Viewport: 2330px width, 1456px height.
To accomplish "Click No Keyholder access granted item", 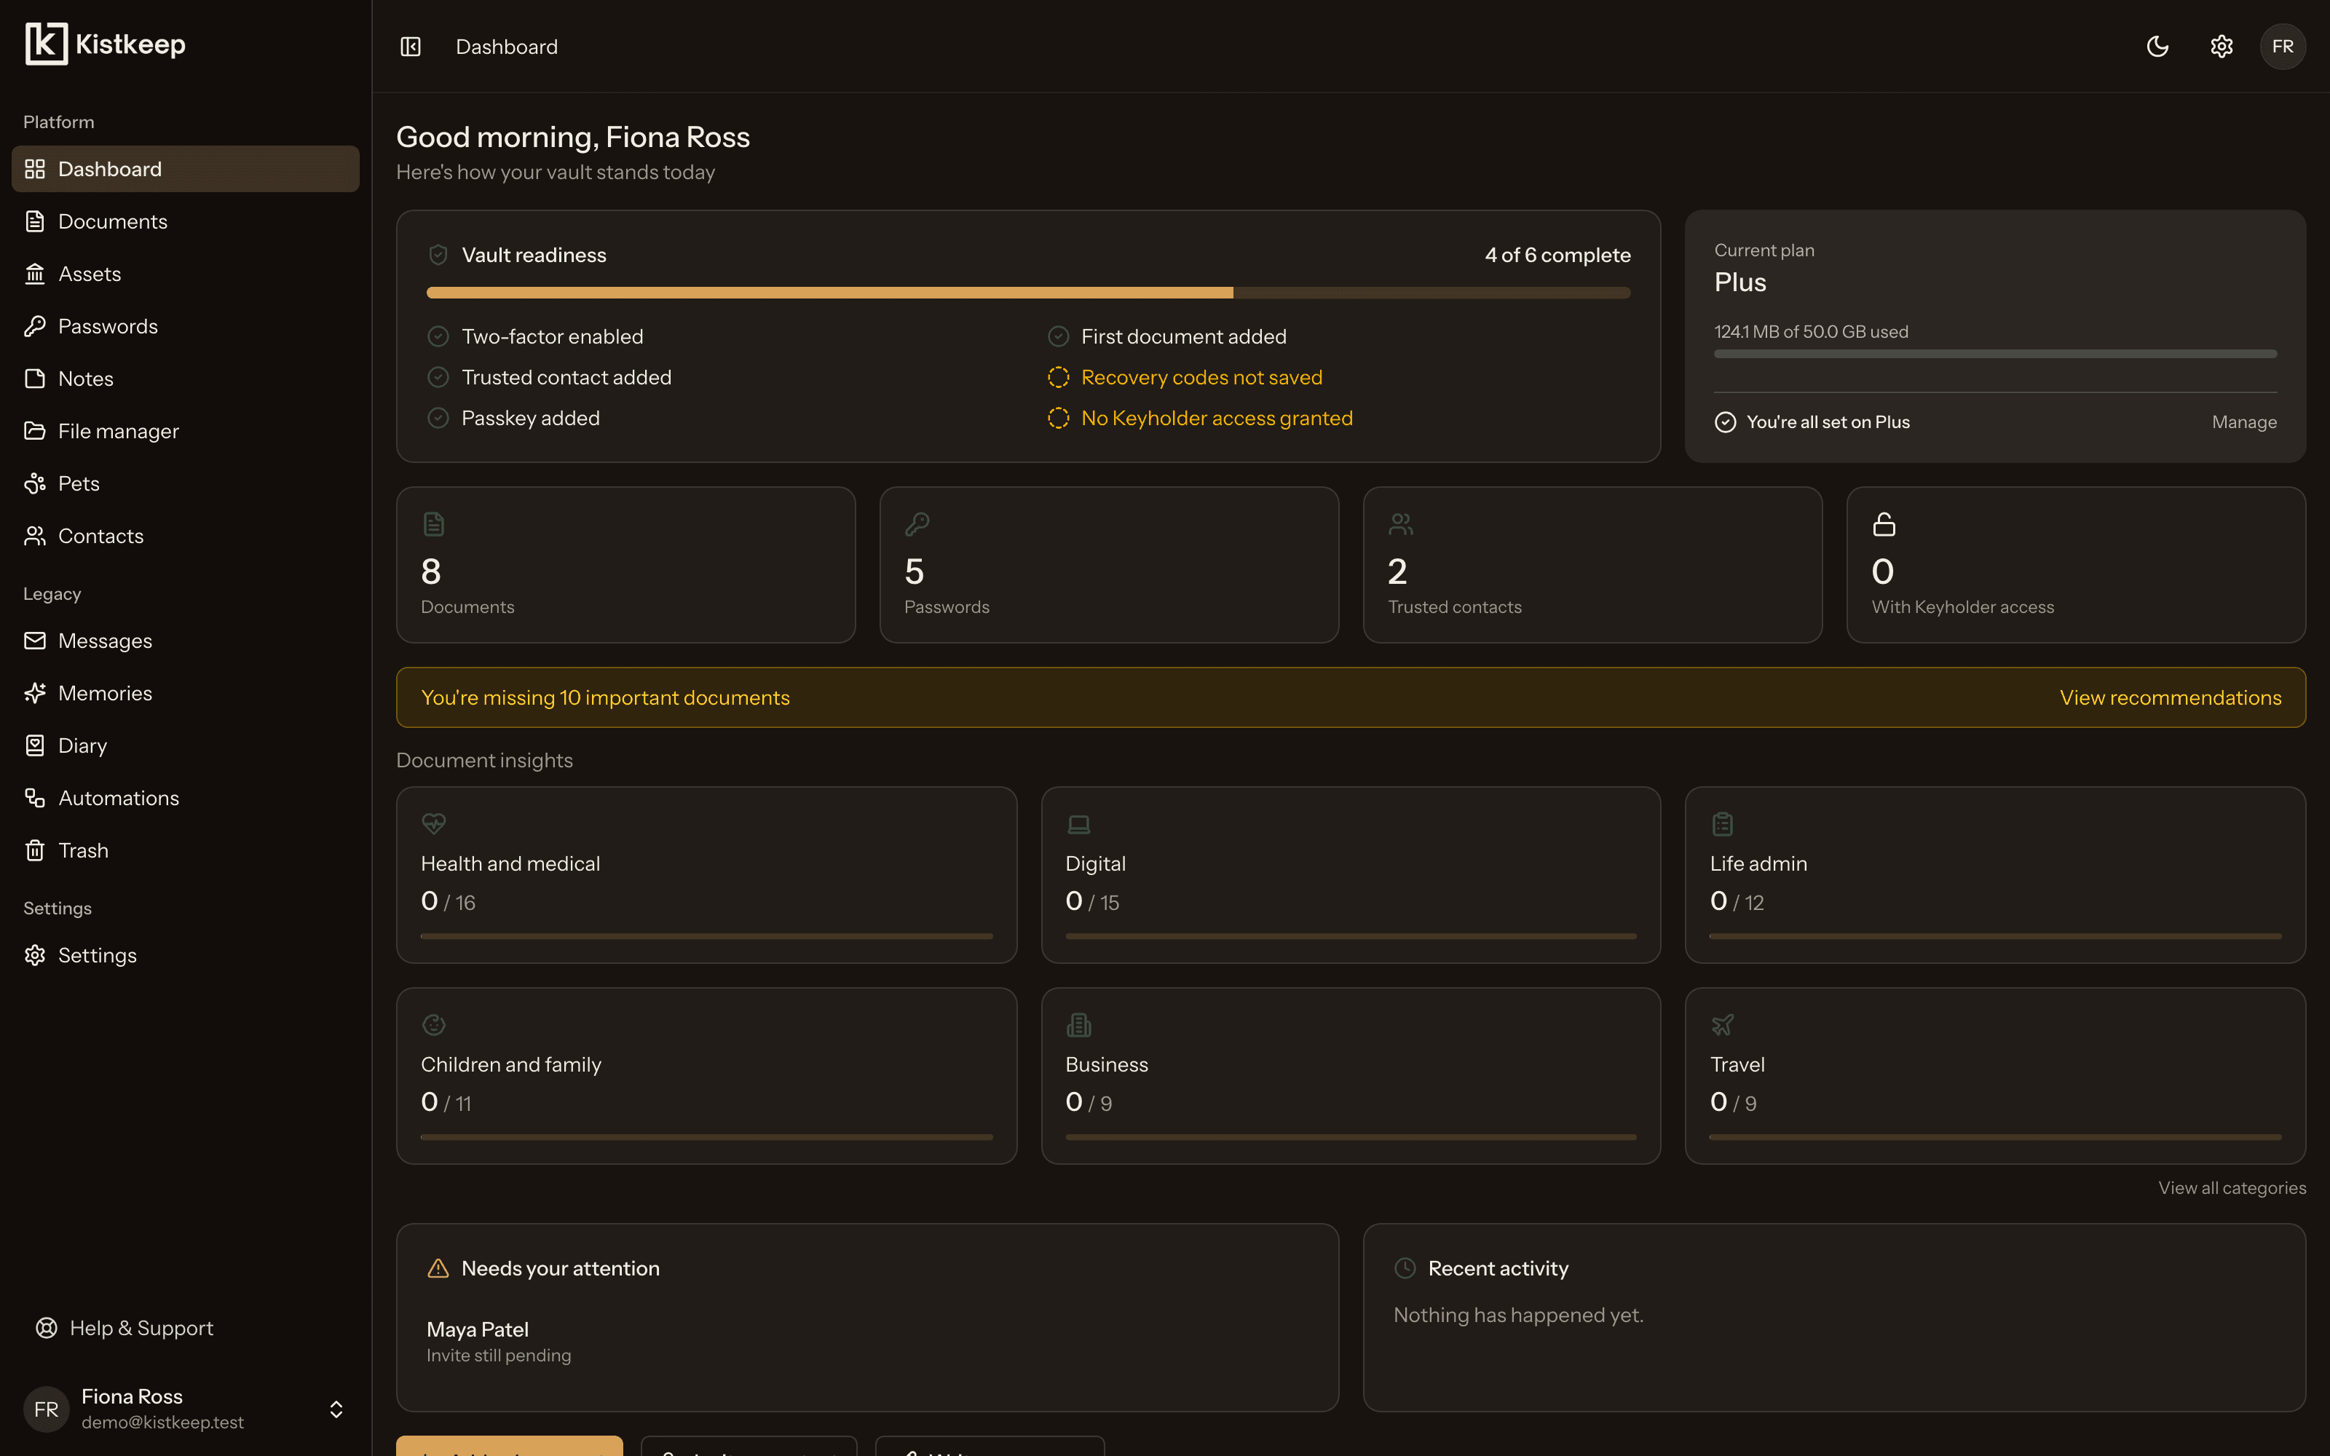I will pos(1201,418).
